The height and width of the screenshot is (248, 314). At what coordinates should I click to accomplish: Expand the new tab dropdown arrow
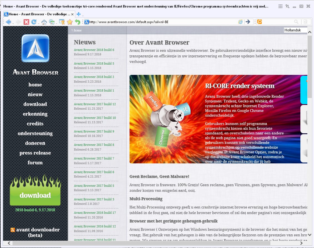coord(83,15)
